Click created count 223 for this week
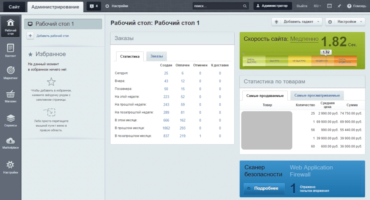Image resolution: width=370 pixels, height=200 pixels. (x=166, y=97)
